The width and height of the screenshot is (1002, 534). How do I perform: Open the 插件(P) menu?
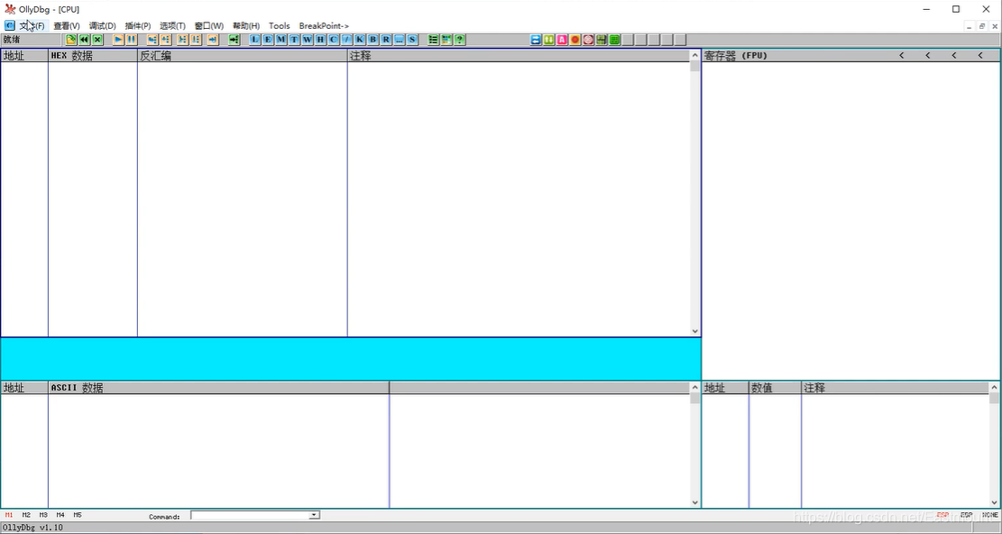pos(138,25)
